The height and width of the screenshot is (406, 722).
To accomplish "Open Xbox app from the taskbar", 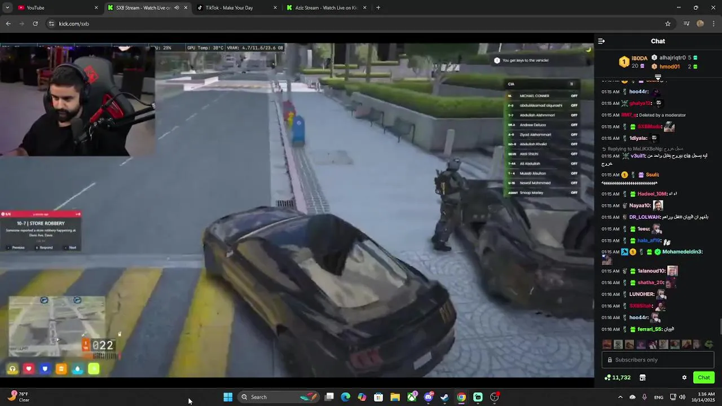I will coord(412,397).
